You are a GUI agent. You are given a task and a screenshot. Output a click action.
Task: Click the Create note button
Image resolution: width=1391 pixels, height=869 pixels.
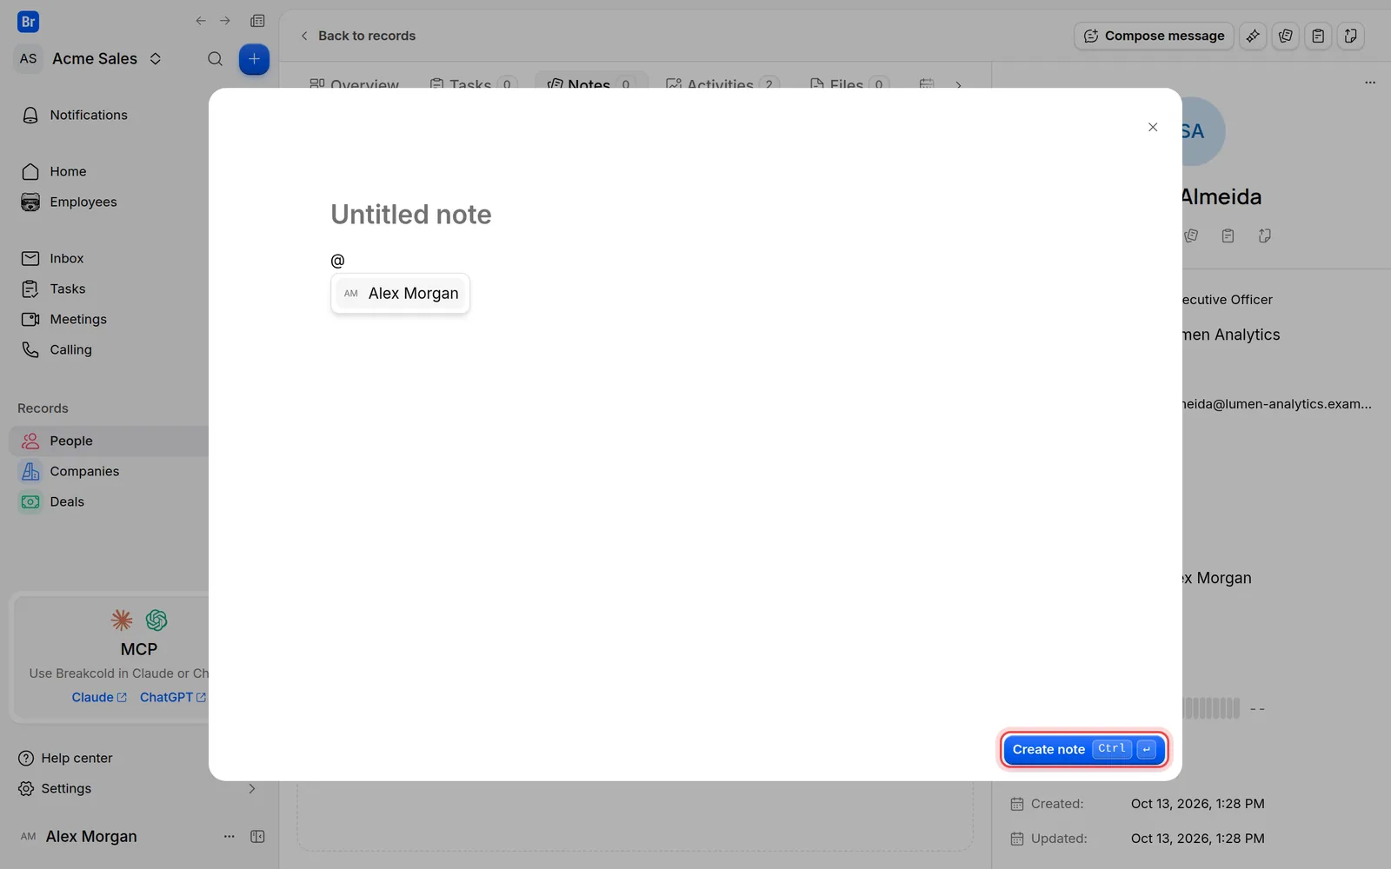[1084, 749]
